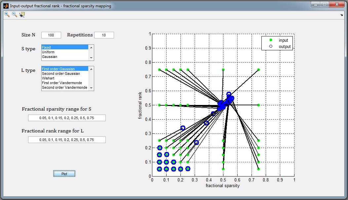Click the Size N input field
The width and height of the screenshot is (348, 200).
click(x=51, y=35)
